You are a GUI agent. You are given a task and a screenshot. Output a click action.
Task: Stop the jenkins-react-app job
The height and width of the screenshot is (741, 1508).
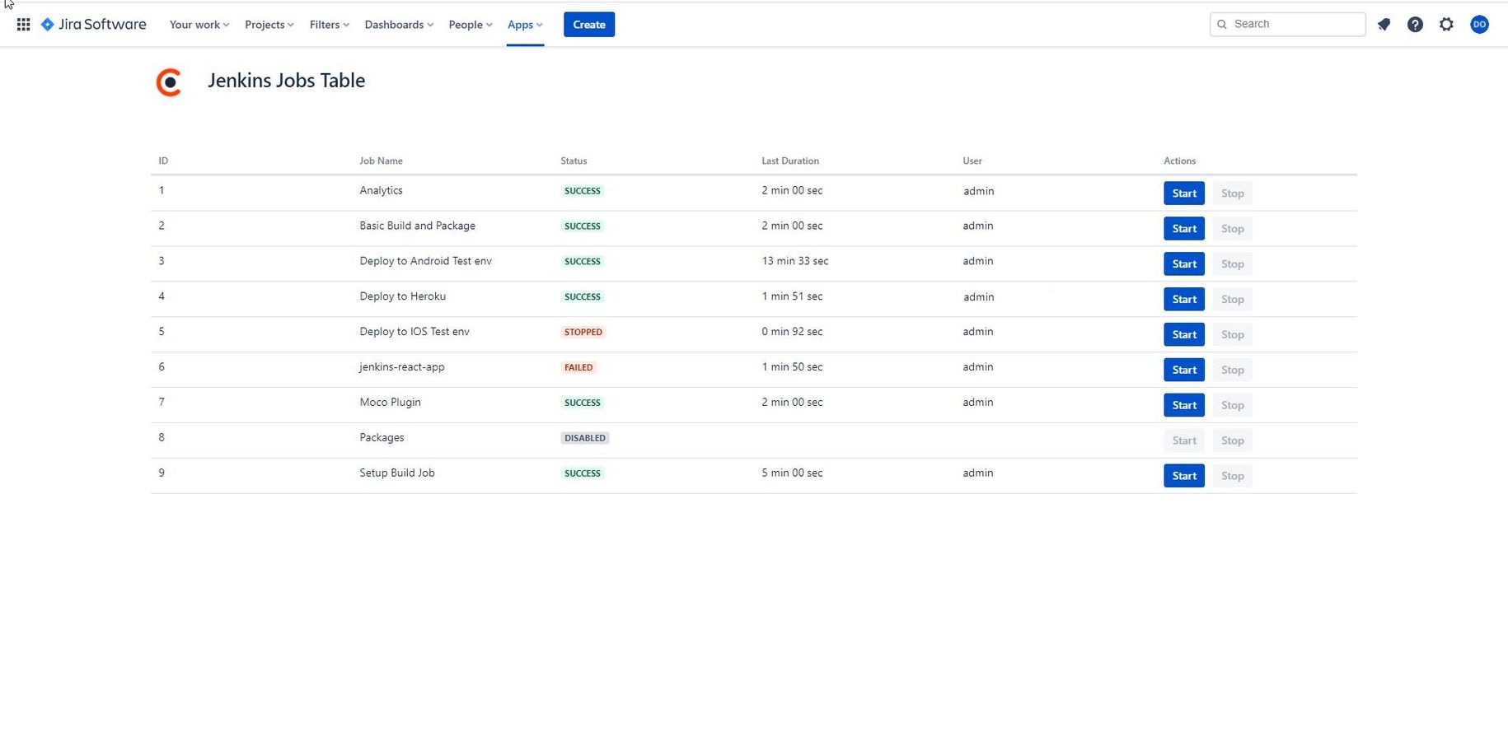point(1233,370)
